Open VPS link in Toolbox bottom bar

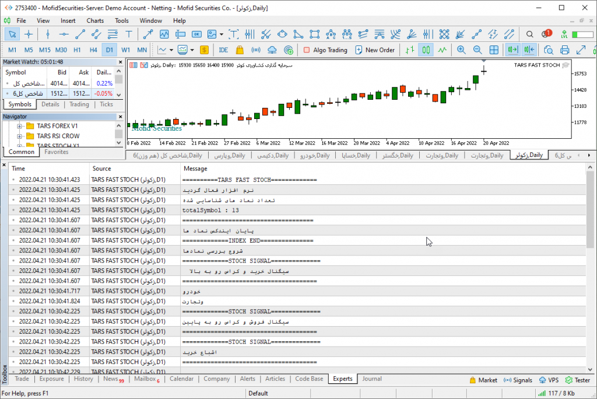549,380
